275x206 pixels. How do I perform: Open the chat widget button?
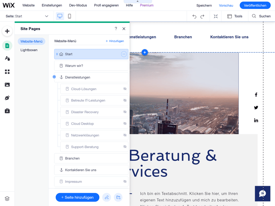[x=263, y=194]
